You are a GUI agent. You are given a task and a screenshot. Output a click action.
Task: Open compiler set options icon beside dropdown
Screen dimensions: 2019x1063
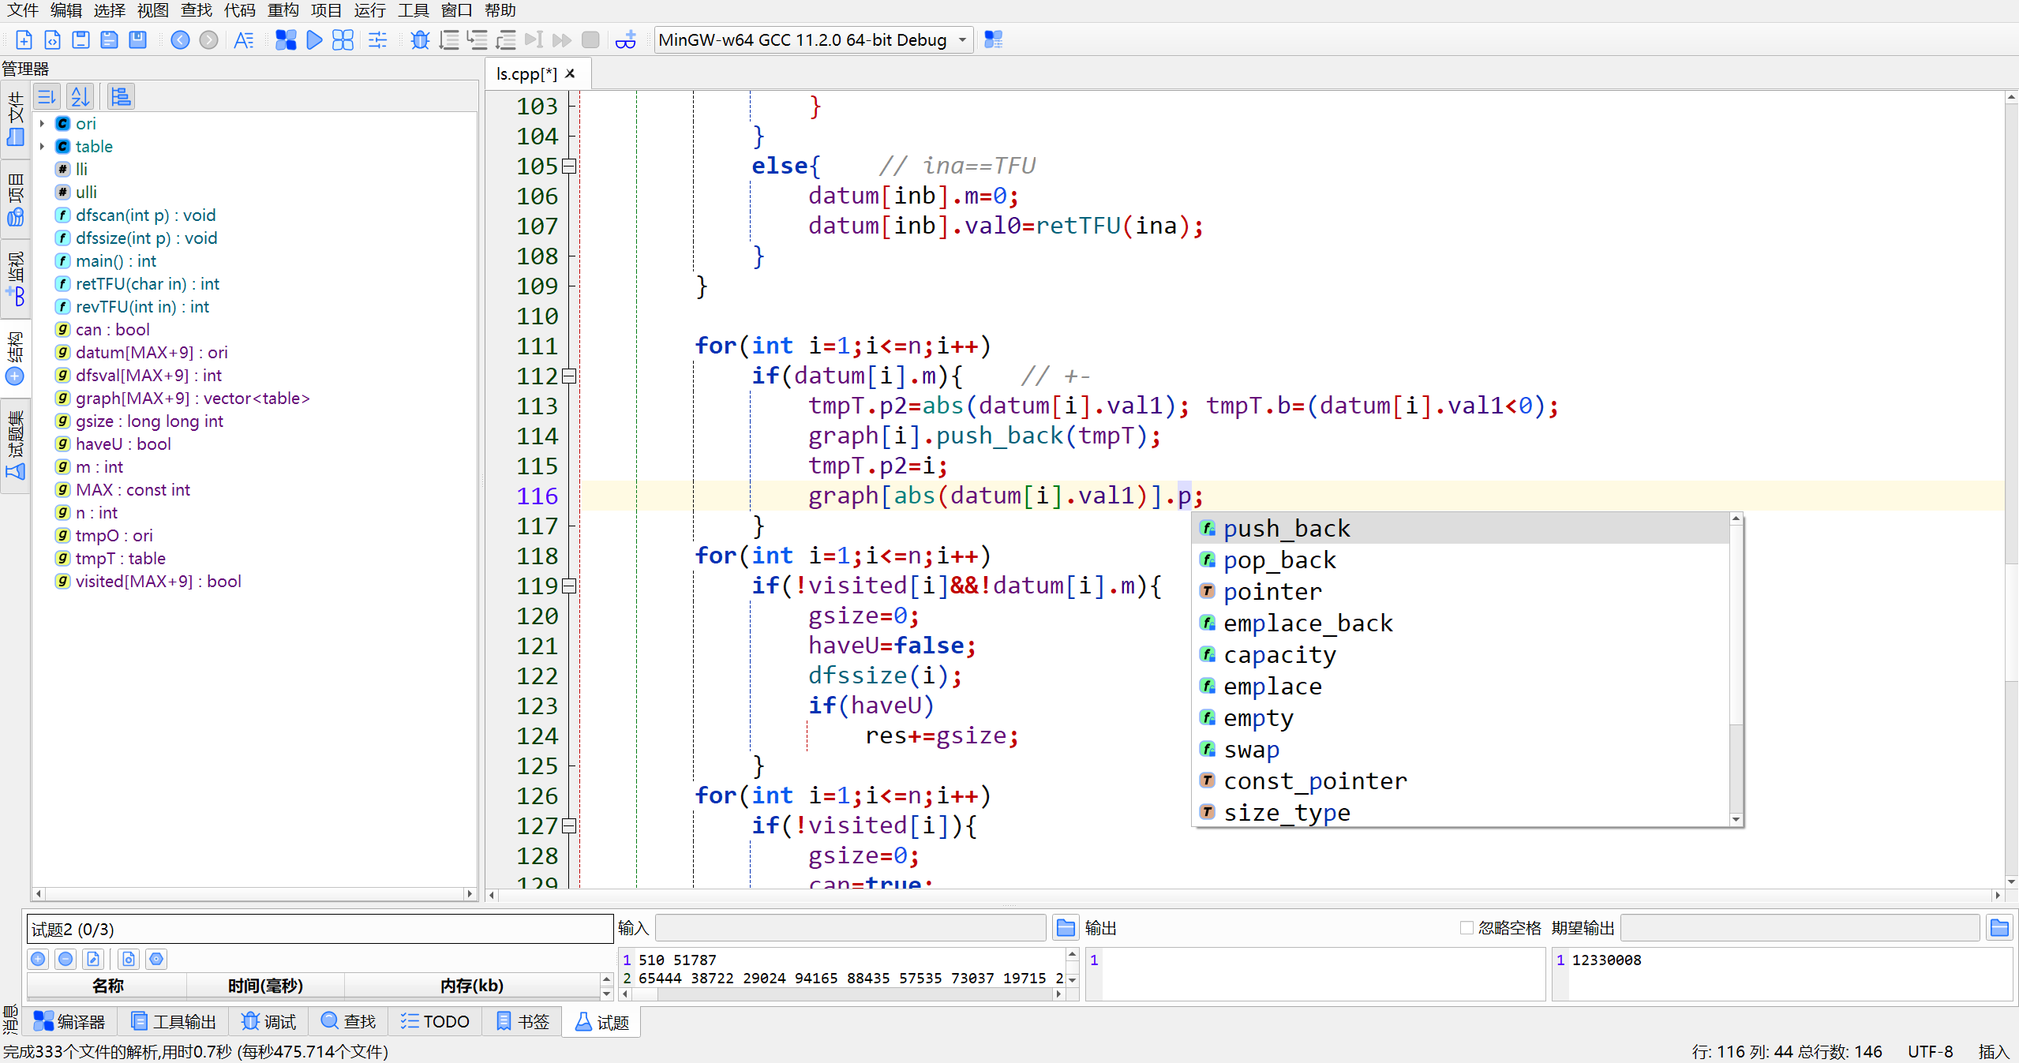tap(994, 39)
